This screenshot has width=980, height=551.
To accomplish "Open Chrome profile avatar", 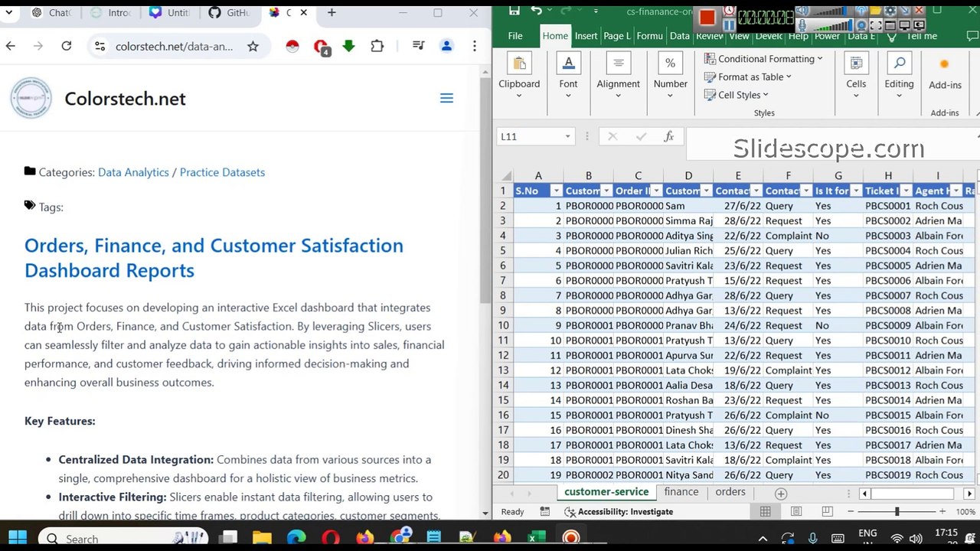I will [446, 46].
